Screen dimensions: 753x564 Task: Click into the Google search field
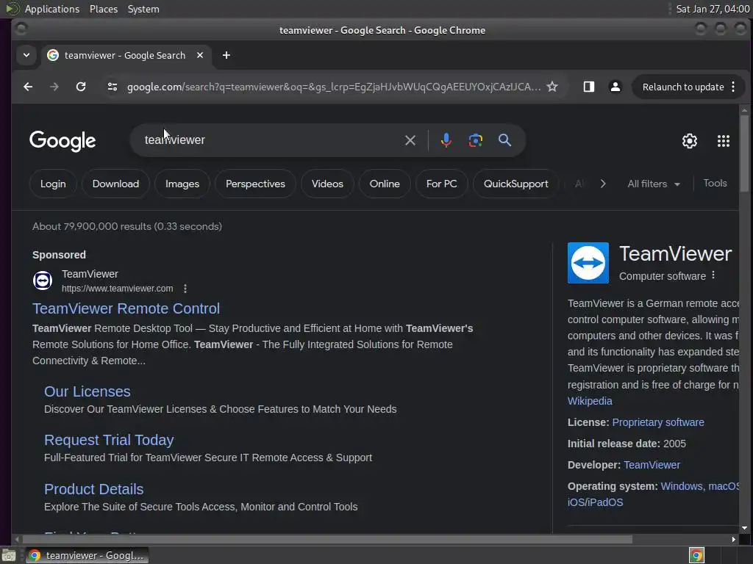pyautogui.click(x=269, y=140)
